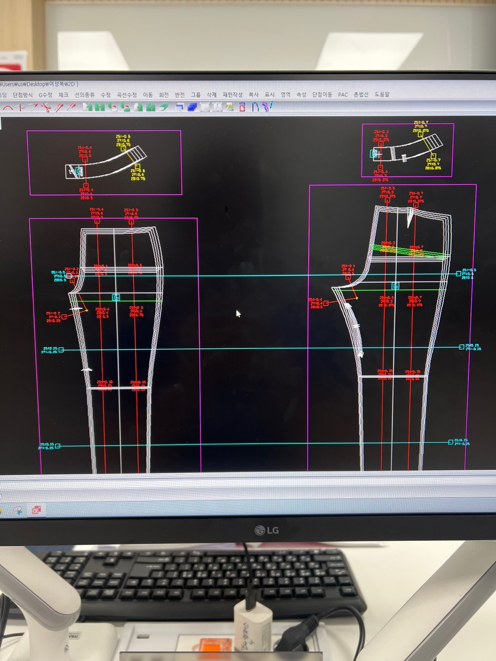Select the magenta-blue curved lines icon
The height and width of the screenshot is (661, 496).
(x=268, y=107)
